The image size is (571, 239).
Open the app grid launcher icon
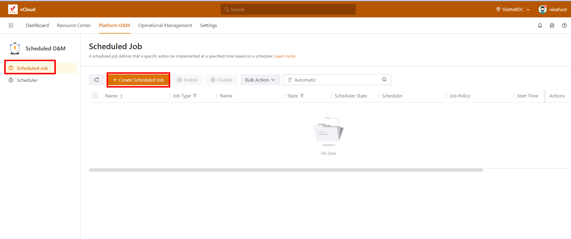pyautogui.click(x=11, y=25)
